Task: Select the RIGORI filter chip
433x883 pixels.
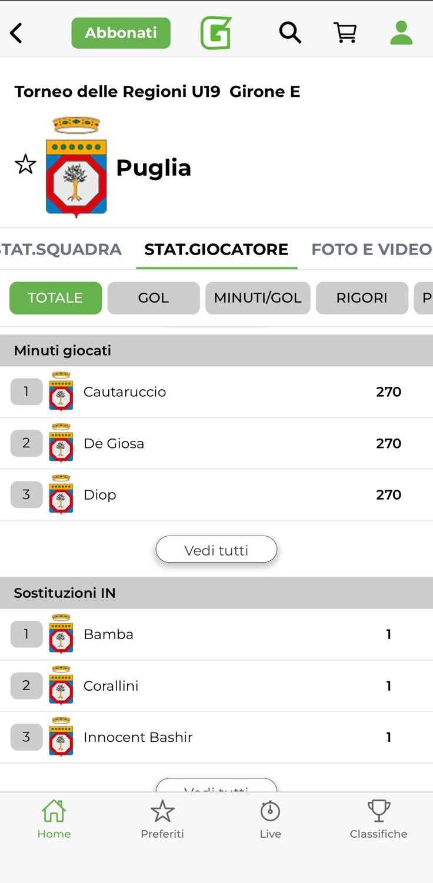Action: coord(362,298)
